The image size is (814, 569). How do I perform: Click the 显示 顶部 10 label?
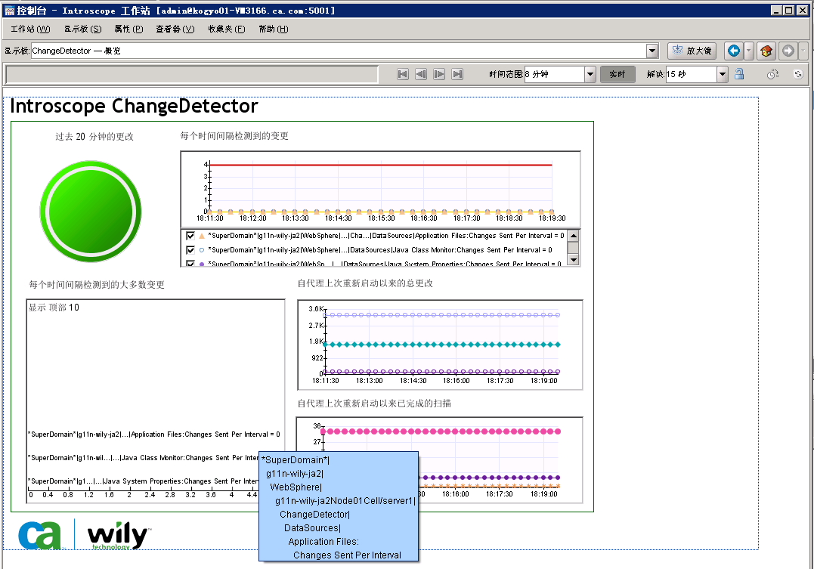click(x=54, y=308)
